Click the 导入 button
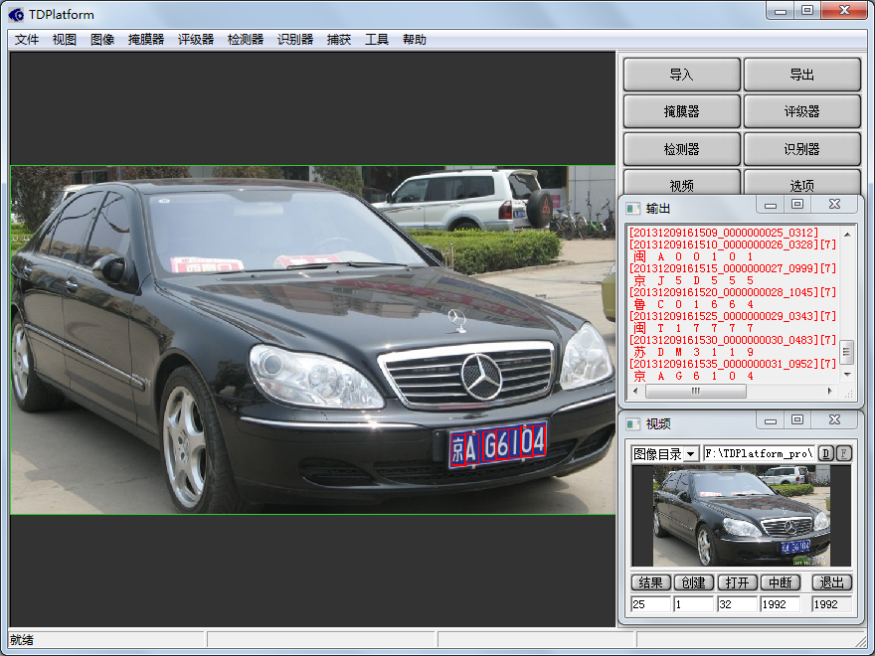Image resolution: width=875 pixels, height=656 pixels. (x=682, y=75)
